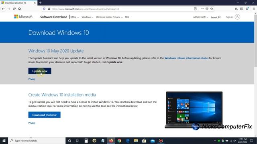Open Firefox account icon
The image size is (257, 144).
tap(247, 9)
